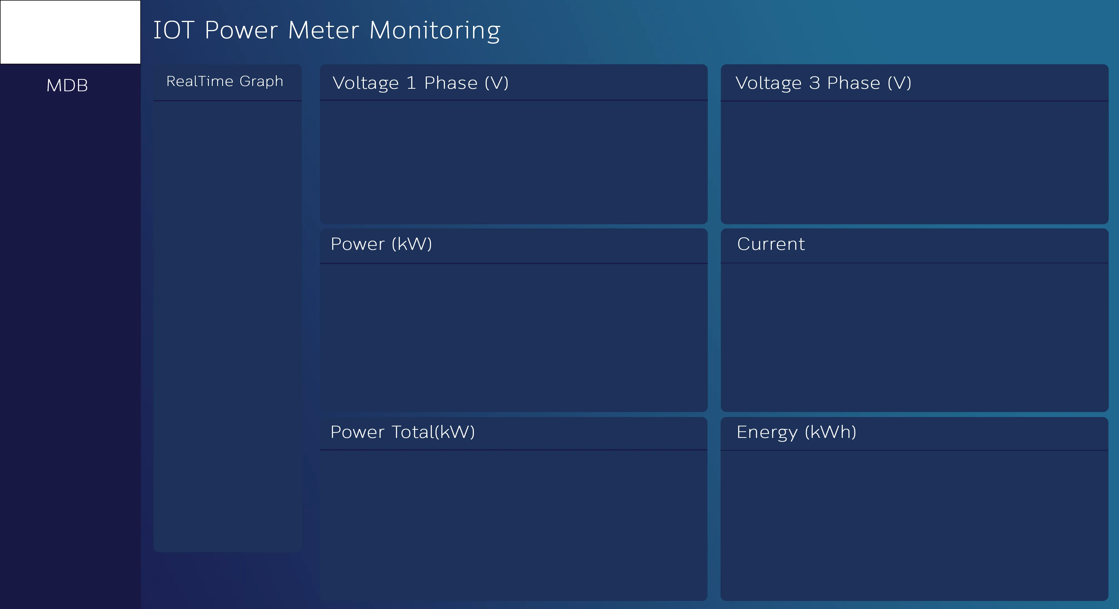Viewport: 1119px width, 609px height.
Task: Select the Voltage 1 Phase (V) panel title
Action: point(420,83)
